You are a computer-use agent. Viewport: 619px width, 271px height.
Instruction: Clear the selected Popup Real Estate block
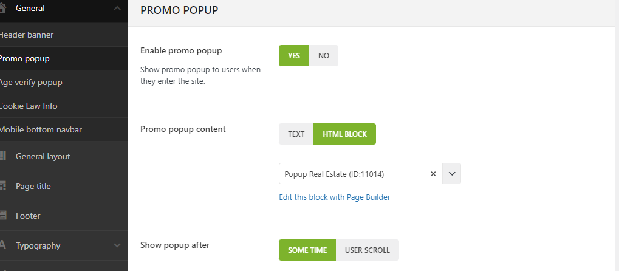click(433, 174)
